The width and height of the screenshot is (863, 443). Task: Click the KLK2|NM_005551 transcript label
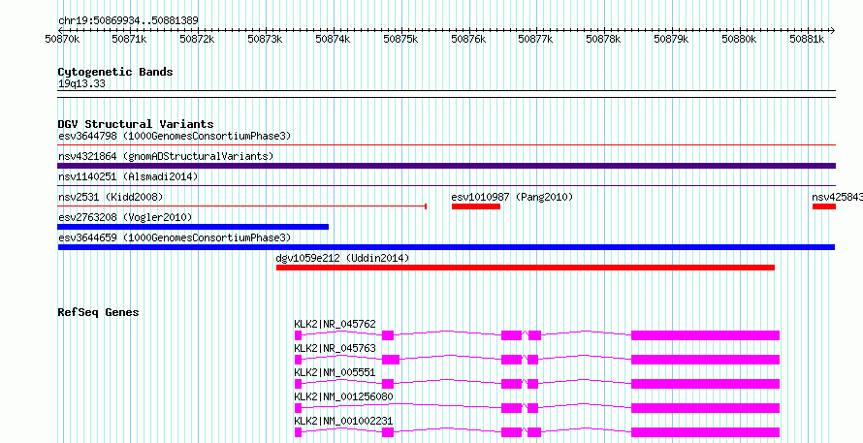tap(335, 372)
